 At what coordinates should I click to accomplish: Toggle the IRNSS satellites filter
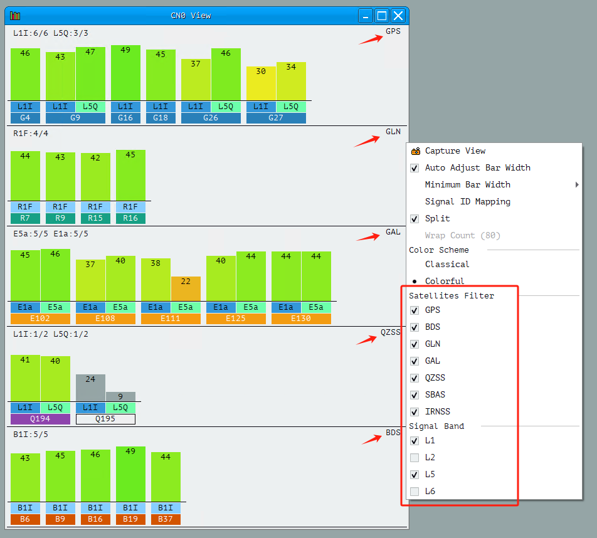(x=415, y=412)
